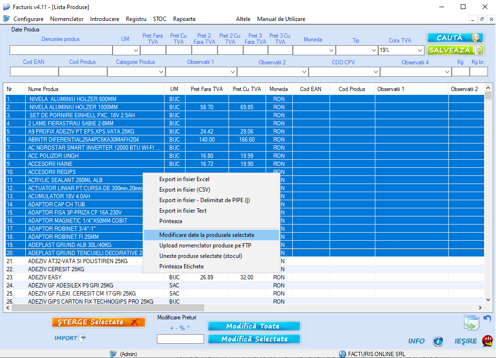Click the IMPORT arrow icon

[83, 338]
